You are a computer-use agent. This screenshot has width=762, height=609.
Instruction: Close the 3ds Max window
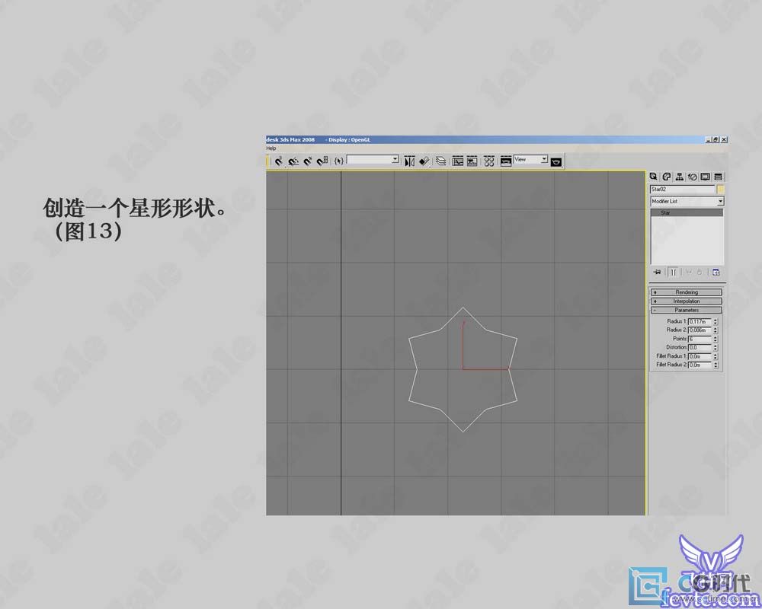pyautogui.click(x=724, y=140)
